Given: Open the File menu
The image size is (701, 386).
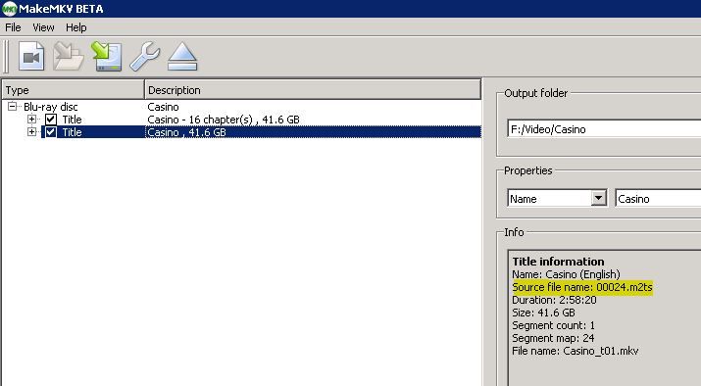Looking at the screenshot, I should [x=13, y=27].
